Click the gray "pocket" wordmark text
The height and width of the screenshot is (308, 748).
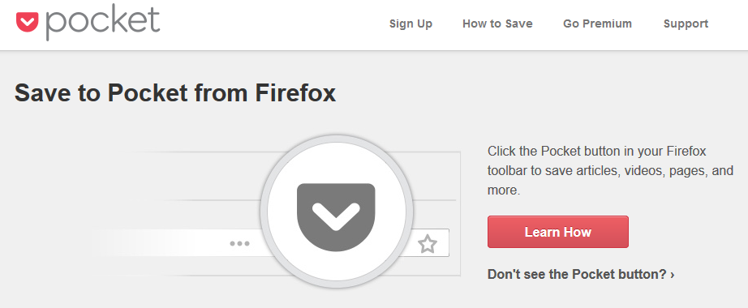pos(102,23)
